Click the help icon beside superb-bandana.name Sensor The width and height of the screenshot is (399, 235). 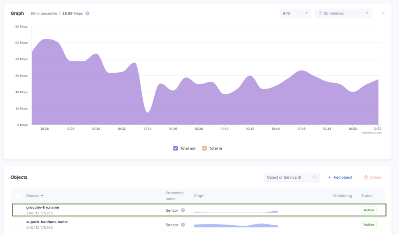click(183, 225)
